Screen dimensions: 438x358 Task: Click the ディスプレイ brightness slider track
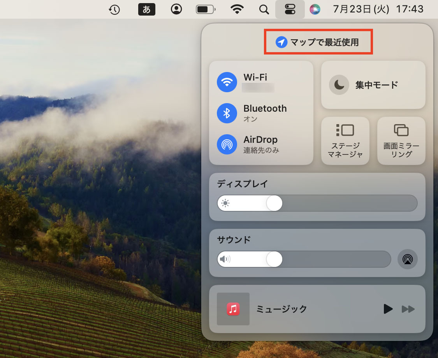click(317, 203)
